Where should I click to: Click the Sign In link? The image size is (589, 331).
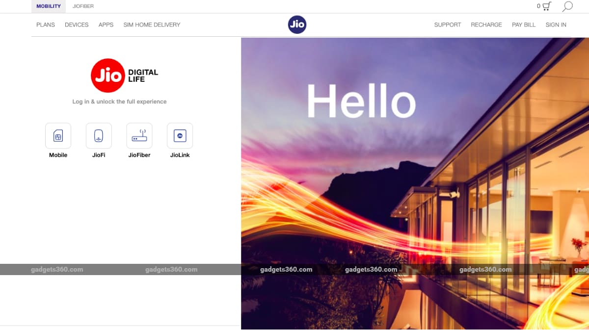tap(556, 25)
